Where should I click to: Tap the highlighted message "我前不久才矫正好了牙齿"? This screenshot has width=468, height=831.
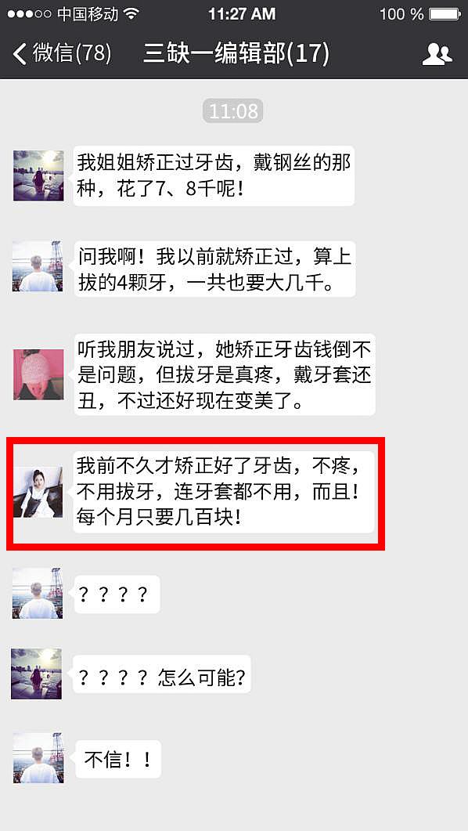click(223, 492)
